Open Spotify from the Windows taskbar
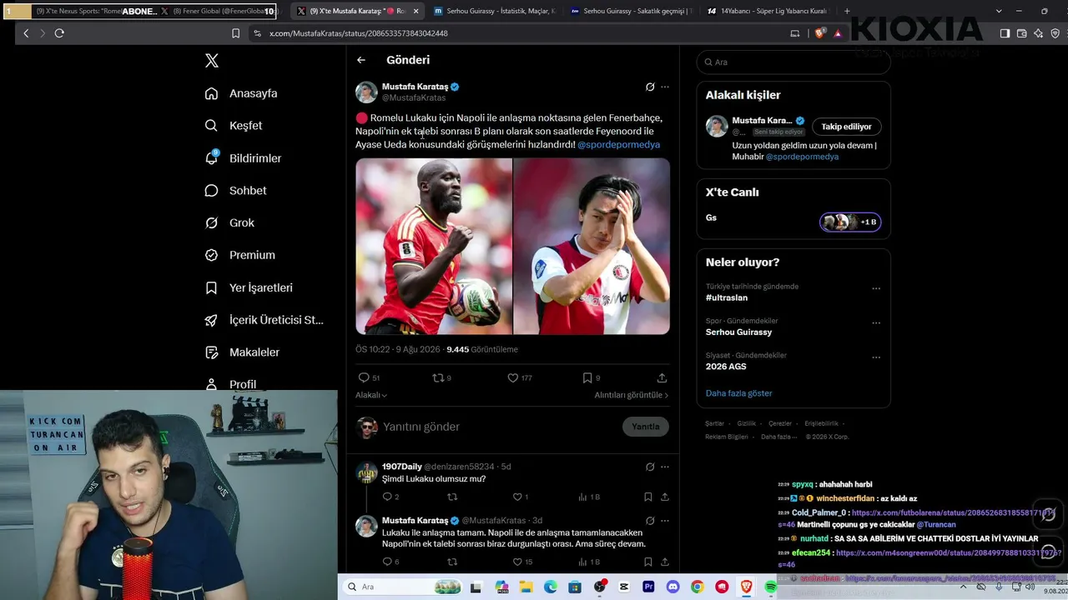1068x600 pixels. [x=770, y=587]
